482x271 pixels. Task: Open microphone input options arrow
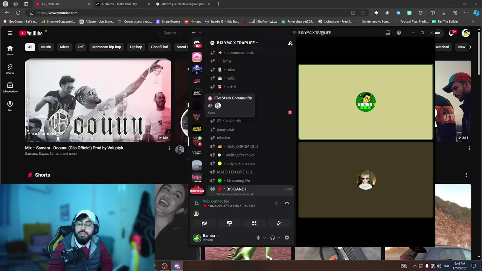264,238
